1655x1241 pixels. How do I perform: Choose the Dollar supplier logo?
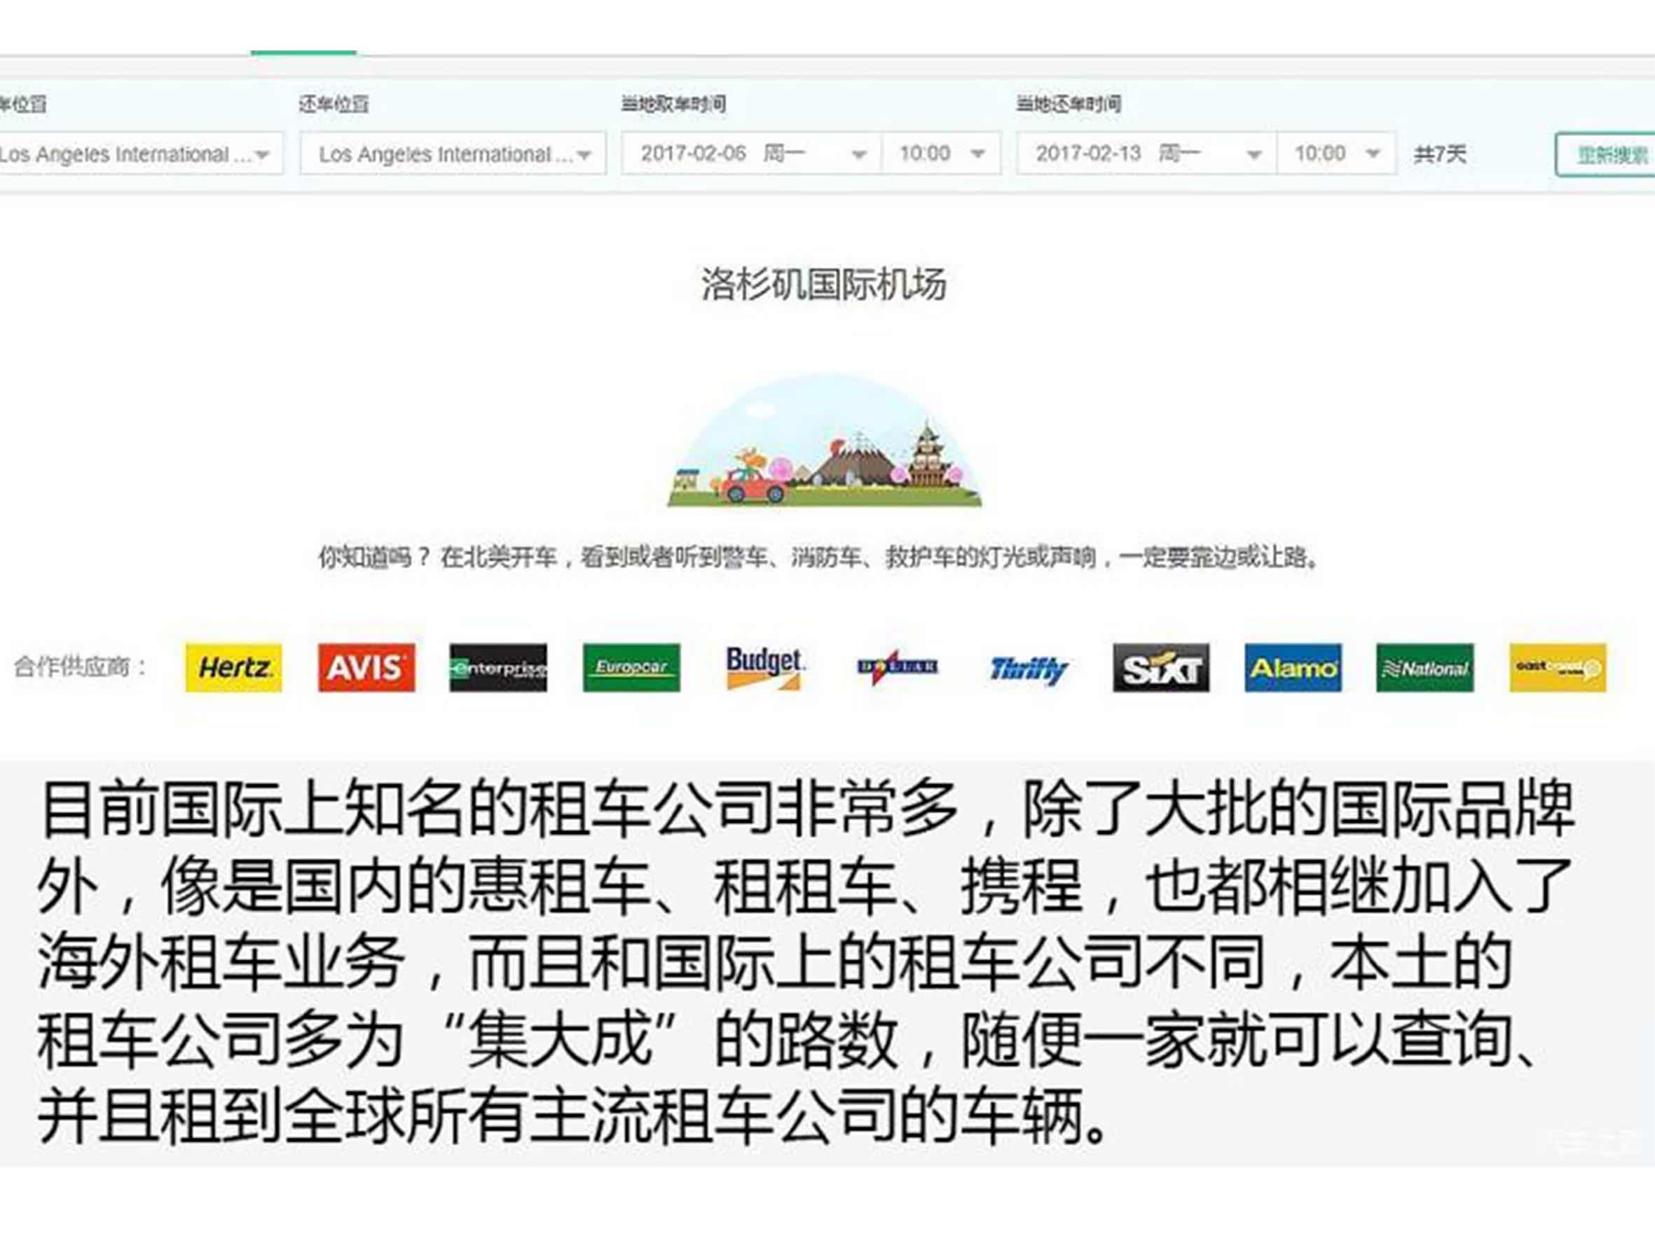896,667
